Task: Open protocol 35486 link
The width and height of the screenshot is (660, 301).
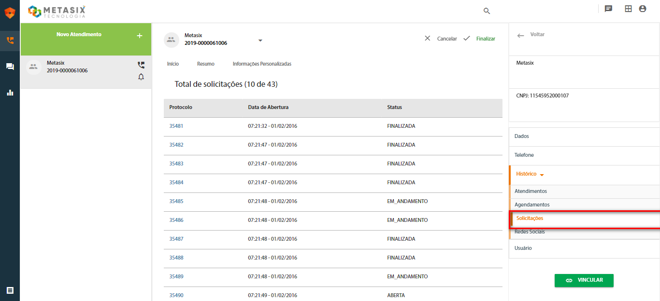Action: tap(176, 220)
